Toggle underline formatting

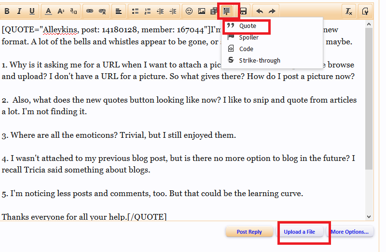point(32,11)
